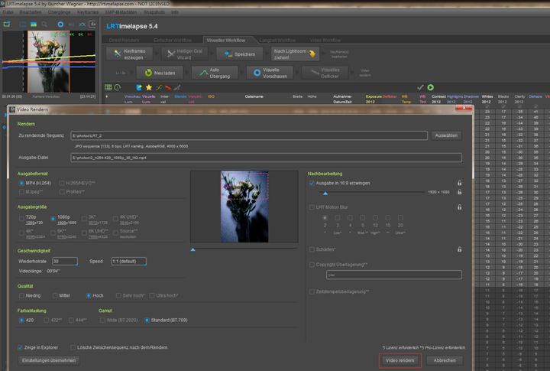Select 420 chroma subsampling
Image resolution: width=550 pixels, height=371 pixels.
[x=21, y=321]
